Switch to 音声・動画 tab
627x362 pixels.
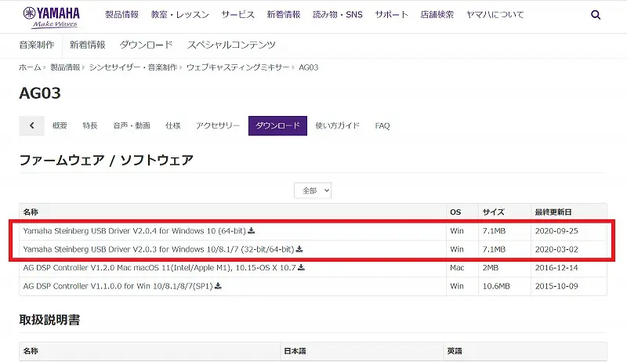(132, 125)
